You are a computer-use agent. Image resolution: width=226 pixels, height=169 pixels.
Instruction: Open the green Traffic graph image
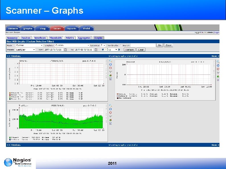[57, 122]
